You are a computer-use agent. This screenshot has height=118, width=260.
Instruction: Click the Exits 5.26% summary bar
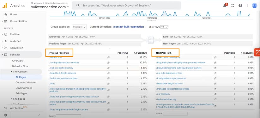[x=207, y=37]
